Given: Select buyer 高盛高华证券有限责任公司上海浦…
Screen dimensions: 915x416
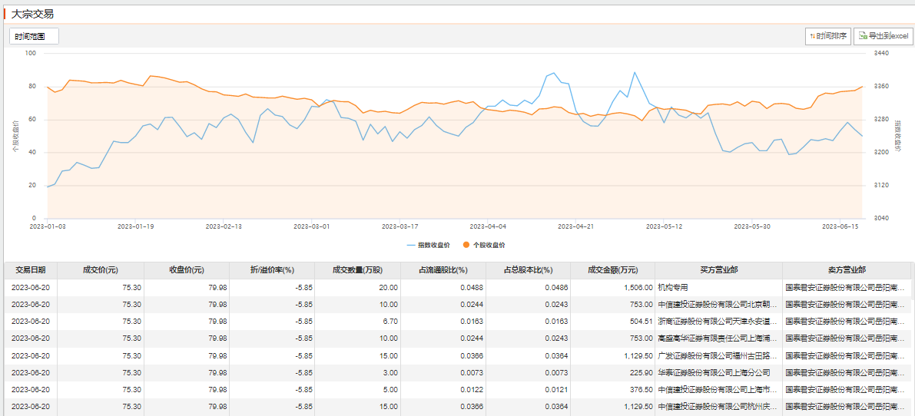Looking at the screenshot, I should tap(718, 338).
